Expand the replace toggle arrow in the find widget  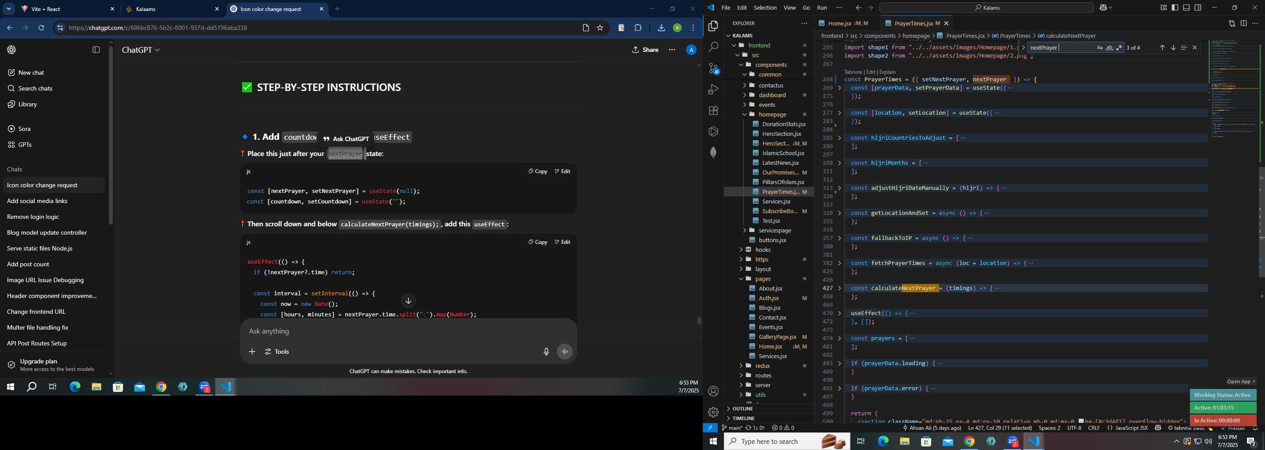click(1023, 47)
